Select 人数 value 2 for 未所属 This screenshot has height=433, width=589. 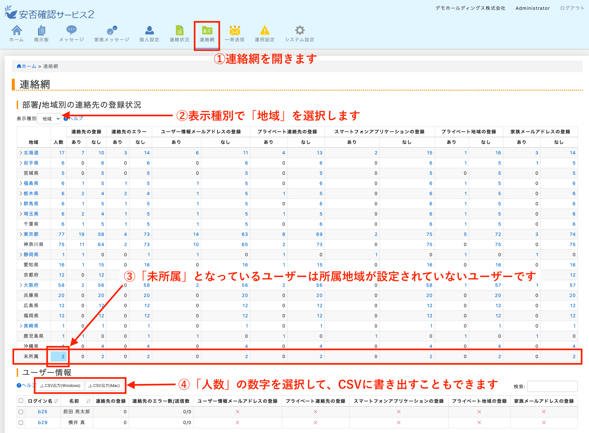tap(63, 356)
